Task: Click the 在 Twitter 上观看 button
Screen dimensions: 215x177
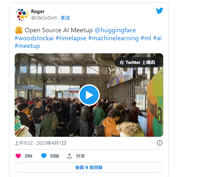Action: tap(137, 62)
